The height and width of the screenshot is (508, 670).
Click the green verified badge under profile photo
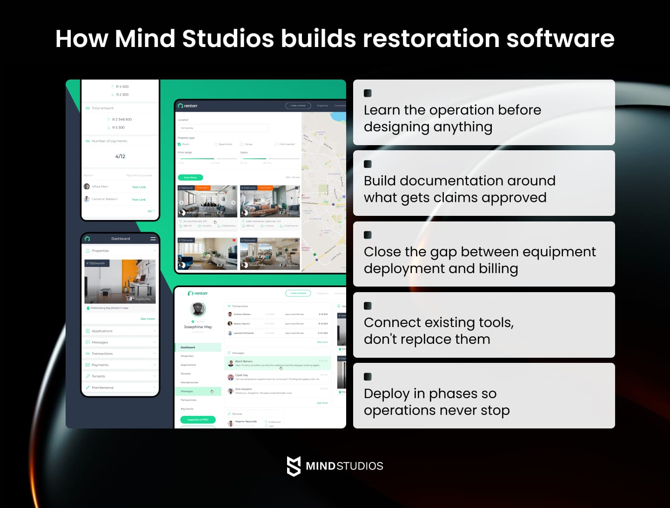[x=193, y=321]
